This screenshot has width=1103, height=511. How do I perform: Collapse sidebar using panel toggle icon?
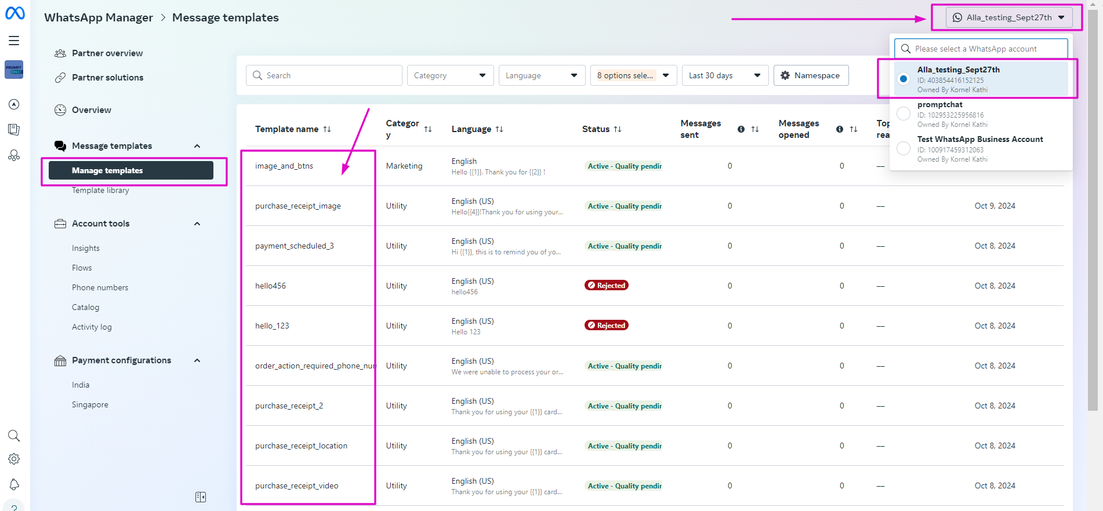coord(201,497)
